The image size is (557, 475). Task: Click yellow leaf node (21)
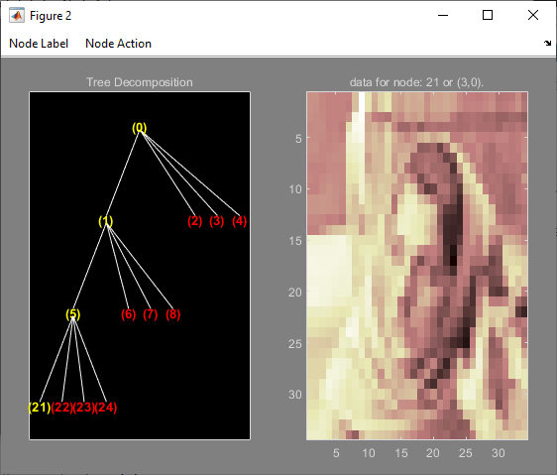(40, 408)
